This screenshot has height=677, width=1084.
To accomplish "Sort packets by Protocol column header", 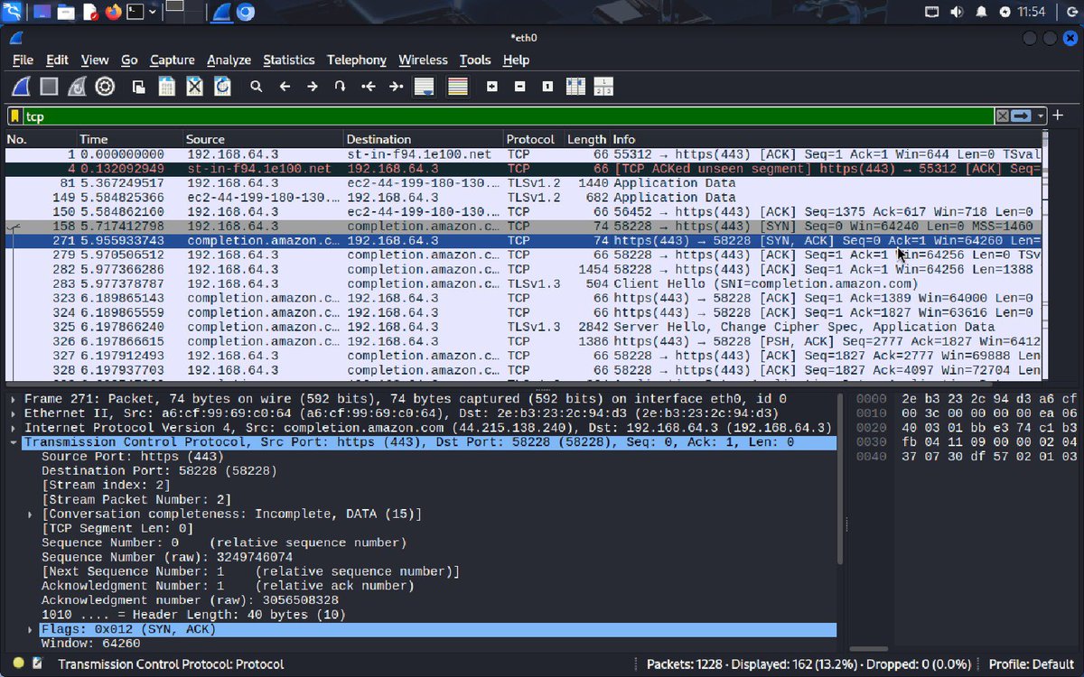I will pyautogui.click(x=533, y=139).
